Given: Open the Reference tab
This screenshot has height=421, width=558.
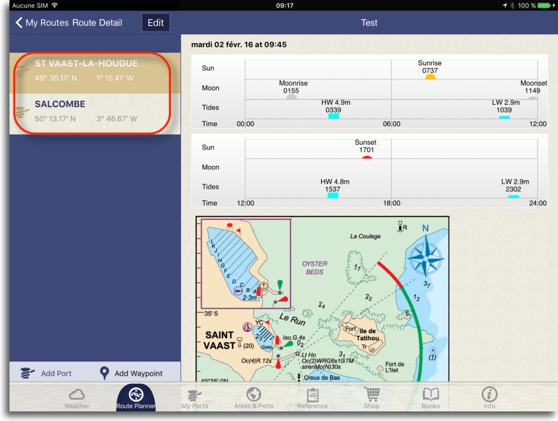Looking at the screenshot, I should coord(312,398).
